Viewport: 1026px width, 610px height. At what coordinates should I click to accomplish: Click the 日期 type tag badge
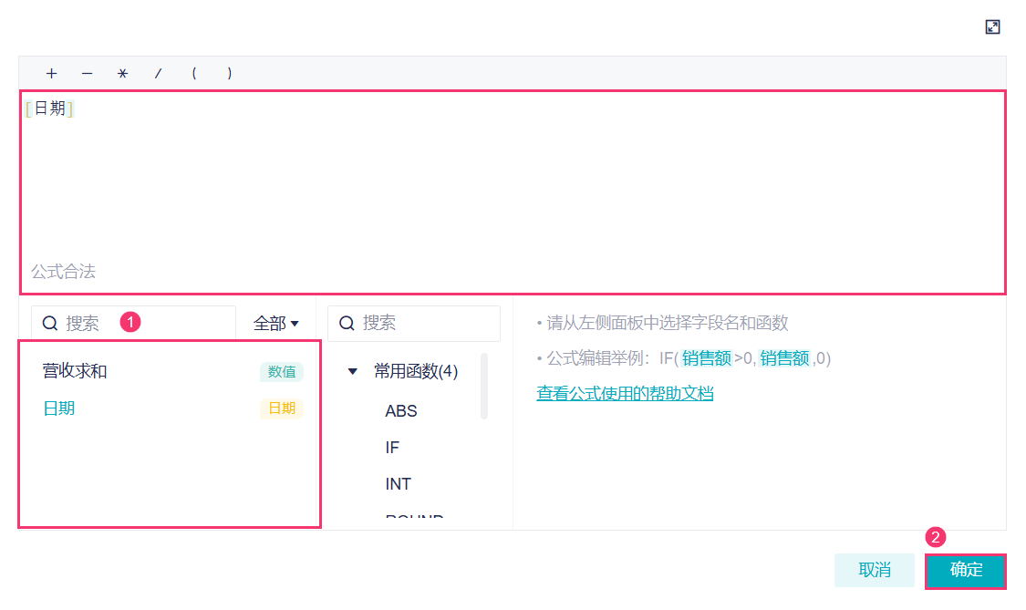(282, 408)
